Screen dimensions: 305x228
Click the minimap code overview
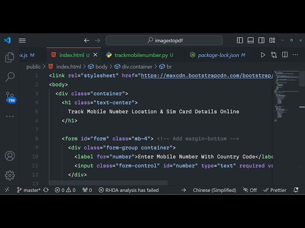286,95
